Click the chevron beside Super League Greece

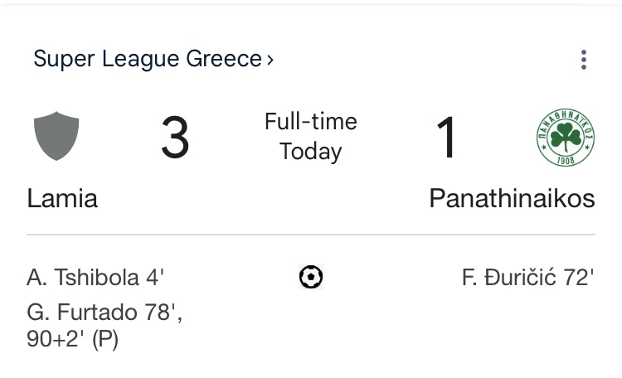click(270, 60)
